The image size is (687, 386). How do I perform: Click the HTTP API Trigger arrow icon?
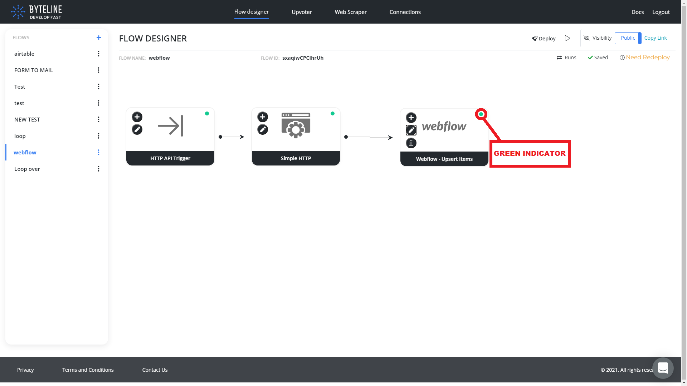[170, 126]
